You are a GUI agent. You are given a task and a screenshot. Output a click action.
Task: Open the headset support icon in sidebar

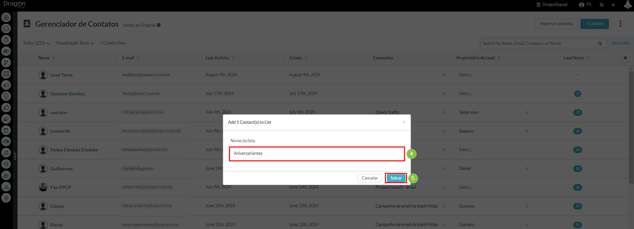coord(6,164)
